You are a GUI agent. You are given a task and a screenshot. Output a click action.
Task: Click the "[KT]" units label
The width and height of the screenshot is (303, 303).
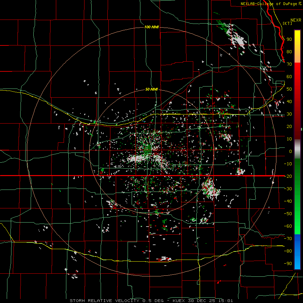[x=288, y=23]
